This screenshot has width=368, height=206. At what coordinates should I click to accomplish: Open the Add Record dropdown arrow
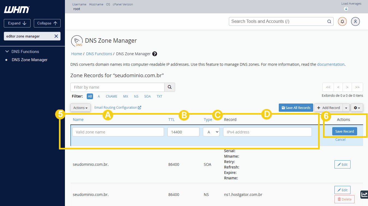pyautogui.click(x=346, y=108)
